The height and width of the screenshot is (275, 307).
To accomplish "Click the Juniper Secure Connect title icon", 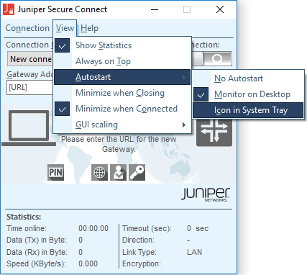I will click(9, 9).
